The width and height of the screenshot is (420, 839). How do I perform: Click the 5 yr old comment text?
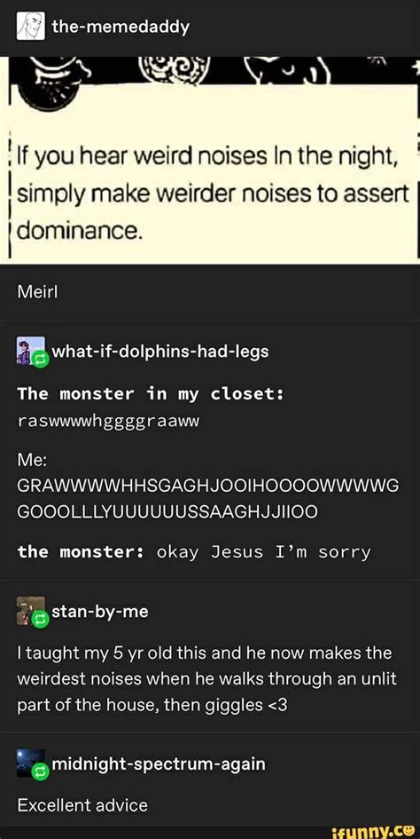click(x=205, y=680)
